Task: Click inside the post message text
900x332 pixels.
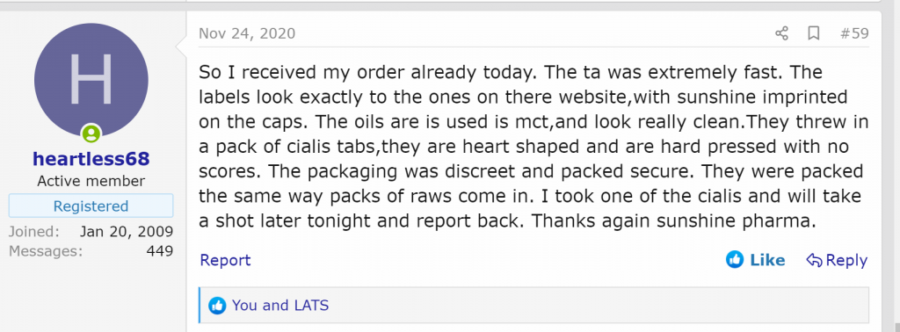Action: coord(533,147)
